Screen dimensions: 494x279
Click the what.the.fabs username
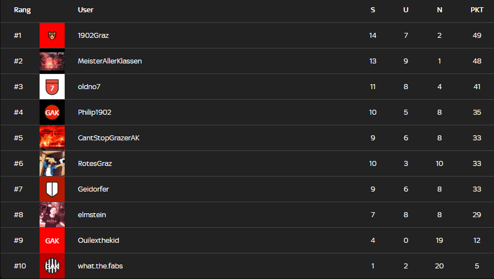click(100, 266)
